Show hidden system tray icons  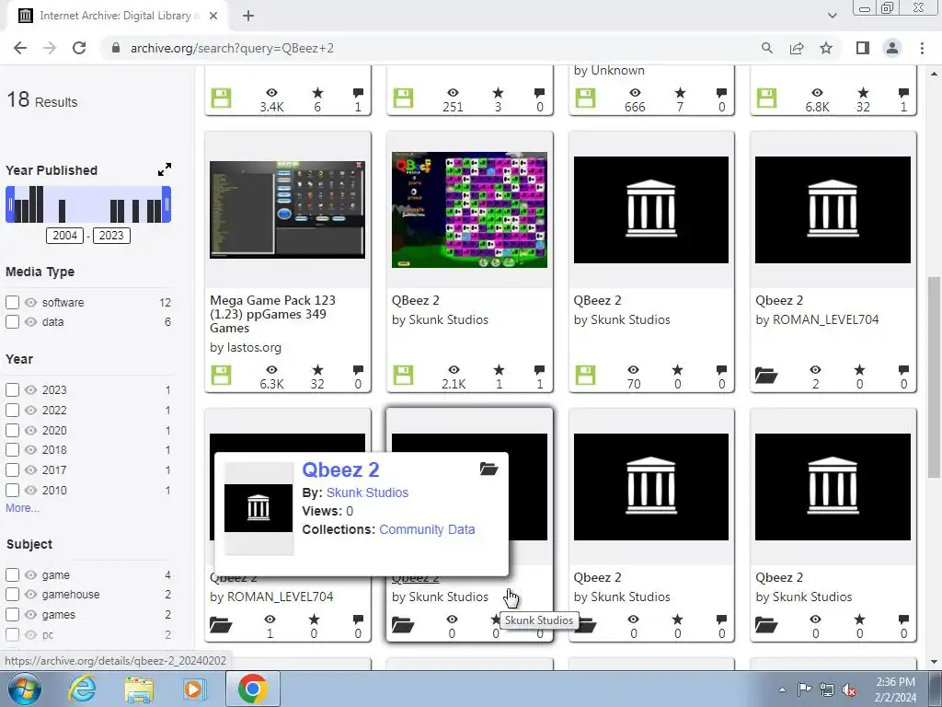[x=782, y=690]
